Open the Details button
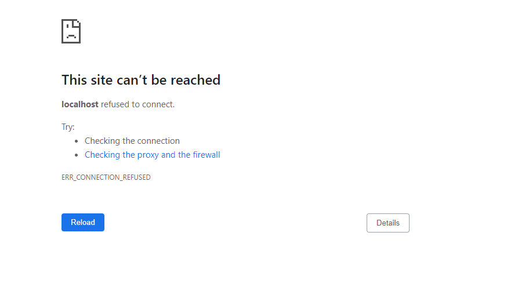This screenshot has width=507, height=305. pyautogui.click(x=388, y=223)
